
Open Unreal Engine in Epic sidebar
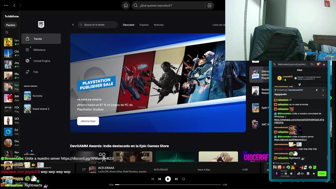[x=41, y=61]
